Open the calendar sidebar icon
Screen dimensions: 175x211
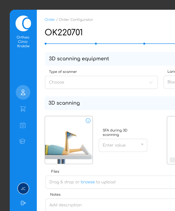coord(23,125)
